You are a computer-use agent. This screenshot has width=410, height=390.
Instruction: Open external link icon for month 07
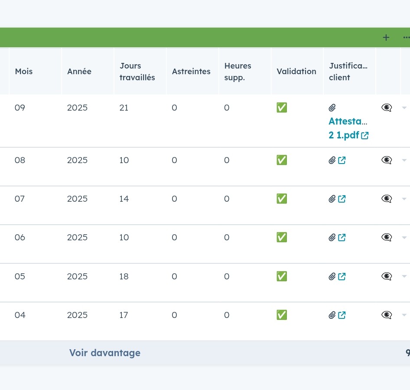point(342,199)
